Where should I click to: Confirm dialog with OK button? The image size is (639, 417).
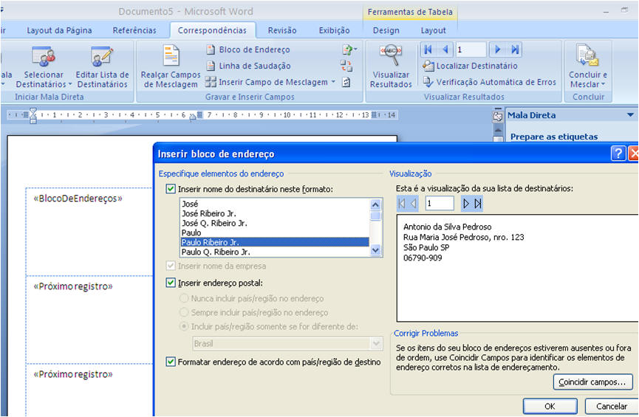tap(550, 407)
